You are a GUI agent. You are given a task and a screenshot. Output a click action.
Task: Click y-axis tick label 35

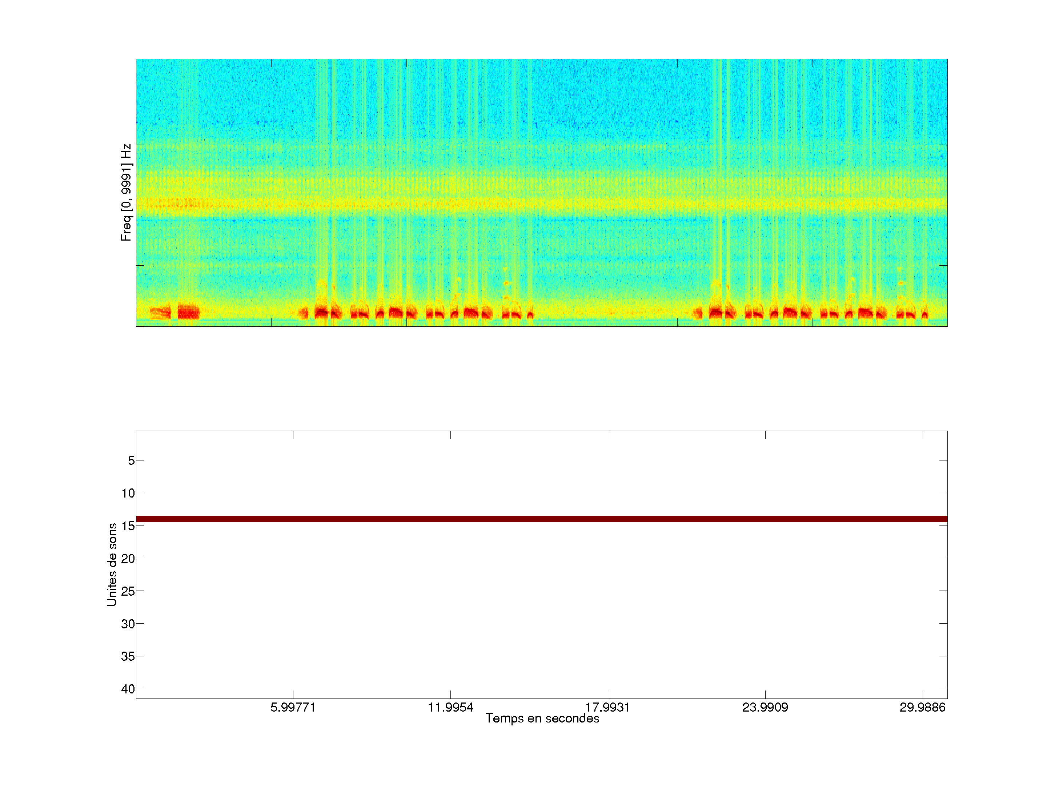coord(128,656)
